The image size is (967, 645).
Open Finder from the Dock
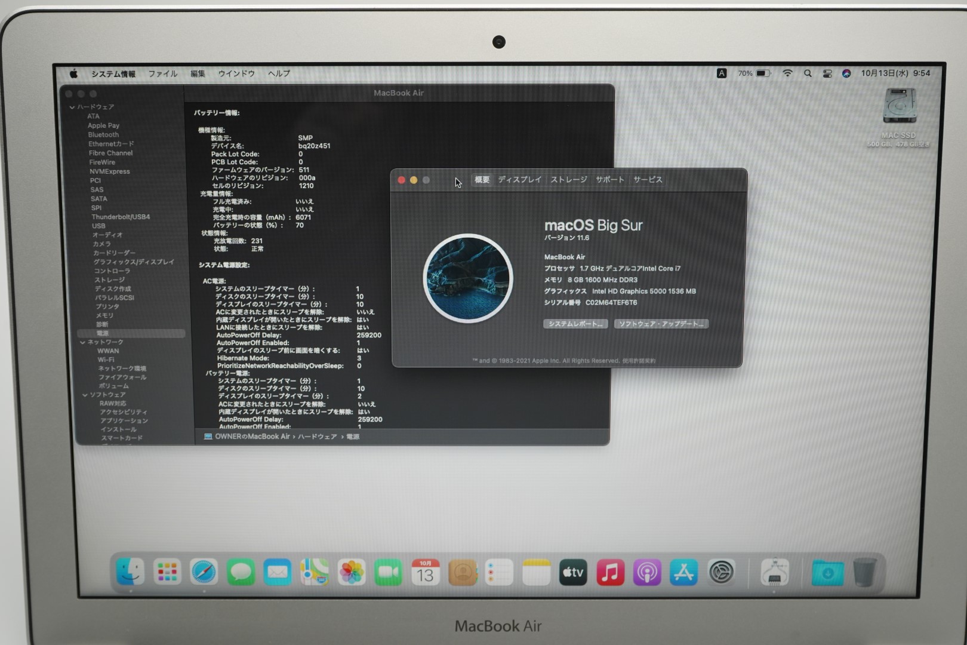point(130,572)
